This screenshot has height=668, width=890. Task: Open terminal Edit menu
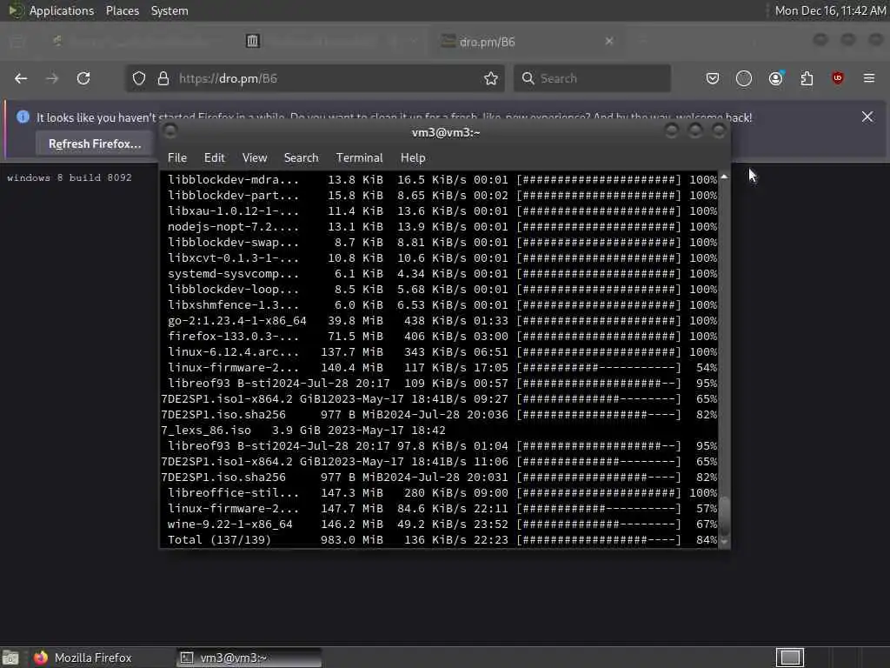[x=214, y=158]
